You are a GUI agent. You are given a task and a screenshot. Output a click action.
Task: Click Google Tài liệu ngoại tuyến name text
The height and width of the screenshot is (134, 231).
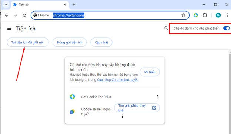(96, 112)
